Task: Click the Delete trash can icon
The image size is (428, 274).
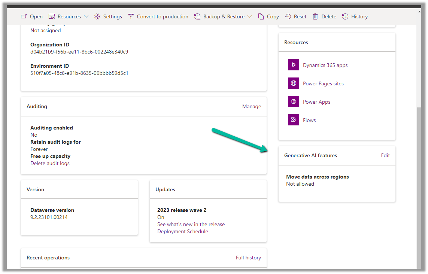Action: pos(315,16)
